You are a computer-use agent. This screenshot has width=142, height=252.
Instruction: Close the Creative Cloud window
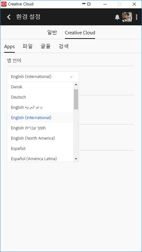coord(134,4)
